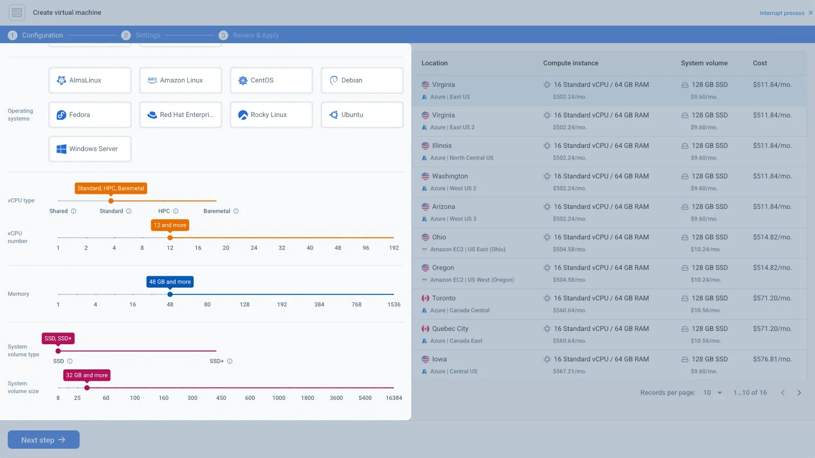This screenshot has width=815, height=458.
Task: Set vCPU number to 32 on slider
Action: click(282, 238)
